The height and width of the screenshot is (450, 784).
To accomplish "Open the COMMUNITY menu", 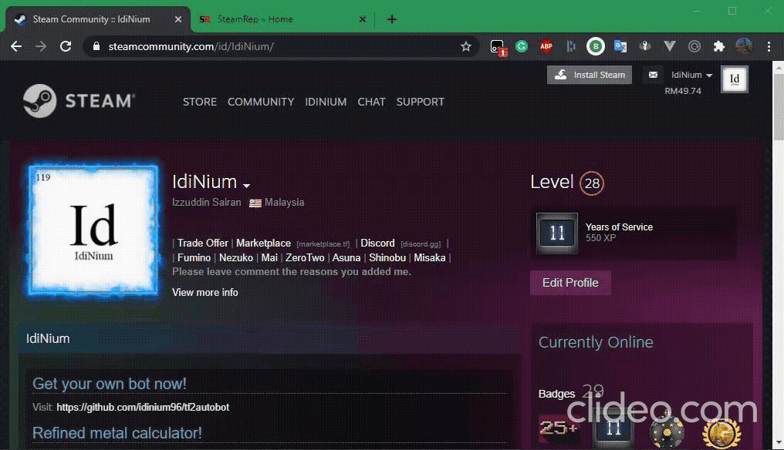I will [261, 102].
